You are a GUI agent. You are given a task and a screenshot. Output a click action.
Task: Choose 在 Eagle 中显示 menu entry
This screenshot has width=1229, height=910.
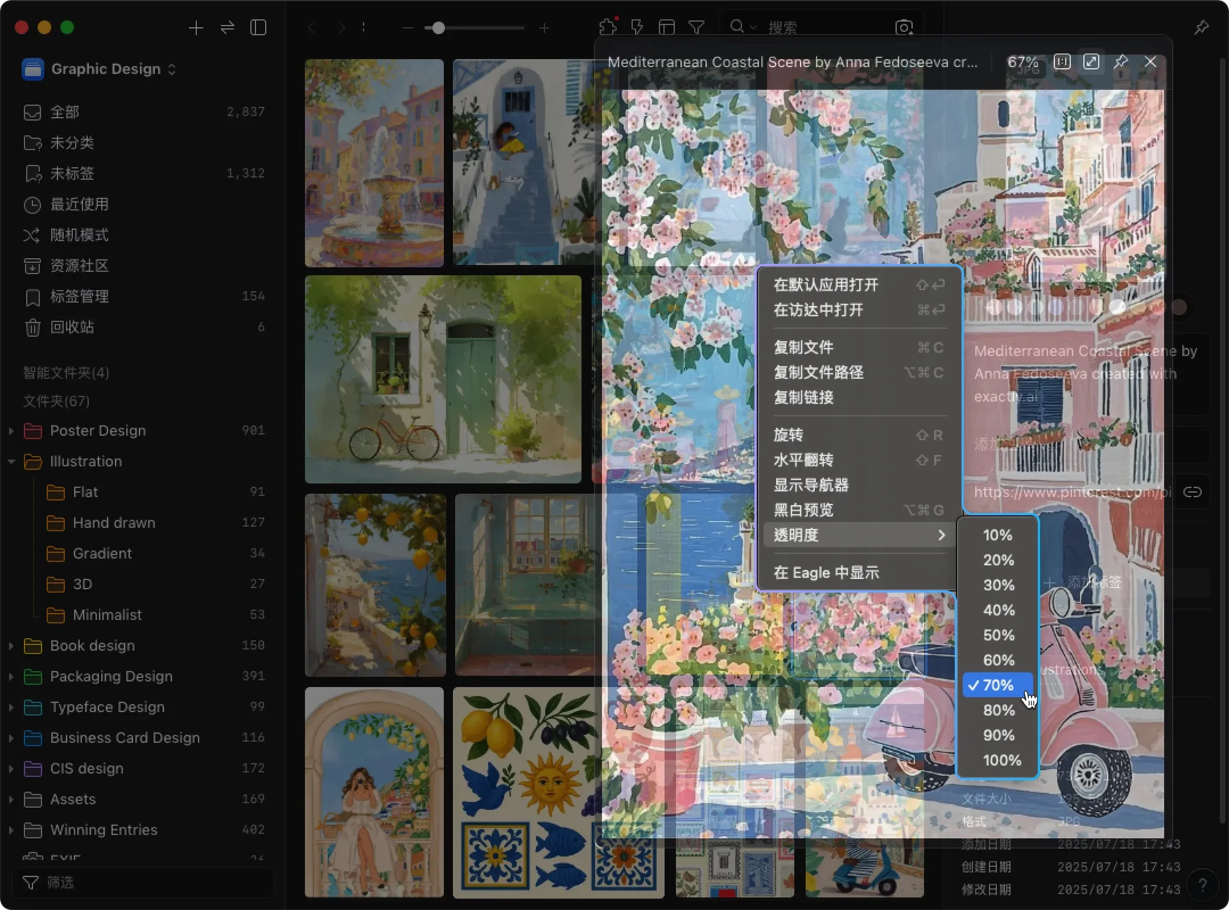(x=859, y=573)
